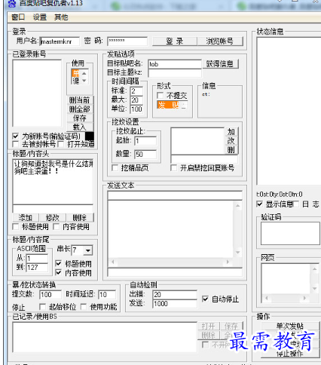Enable 内容使用 under 标题/内容头
Screen dimensions: 321x365
57,227
